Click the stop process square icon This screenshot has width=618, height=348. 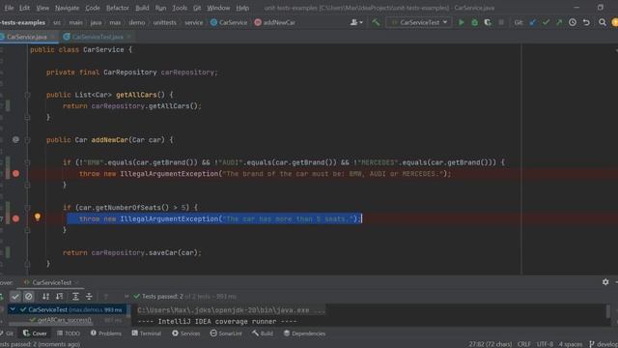click(x=501, y=22)
